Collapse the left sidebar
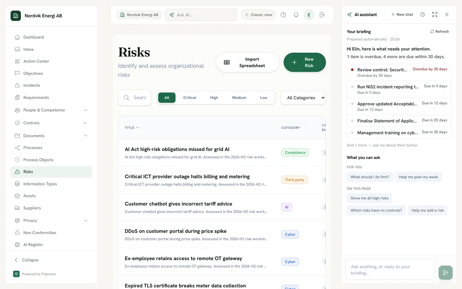 [x=26, y=260]
